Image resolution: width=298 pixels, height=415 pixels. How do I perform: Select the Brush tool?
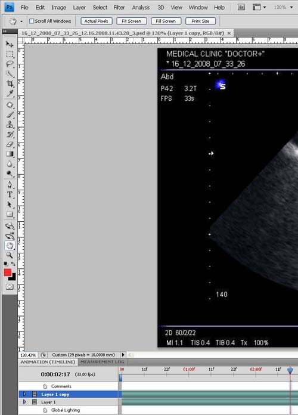tap(10, 115)
